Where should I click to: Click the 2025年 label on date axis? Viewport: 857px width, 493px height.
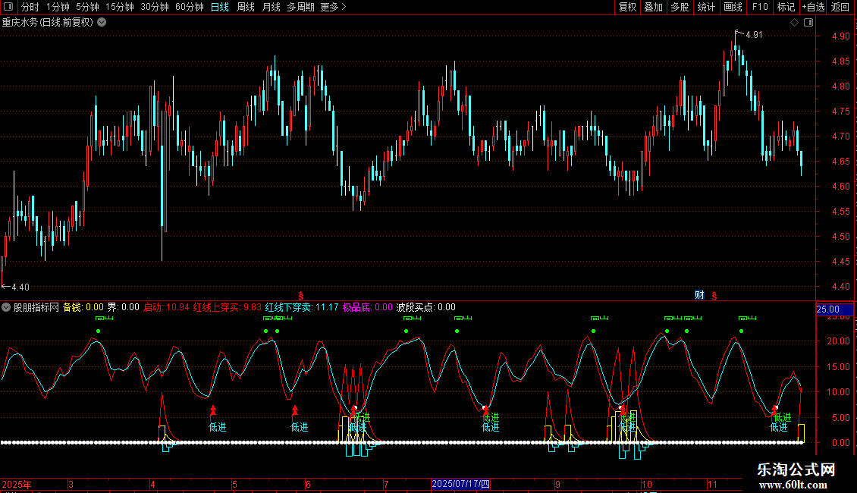(x=17, y=484)
